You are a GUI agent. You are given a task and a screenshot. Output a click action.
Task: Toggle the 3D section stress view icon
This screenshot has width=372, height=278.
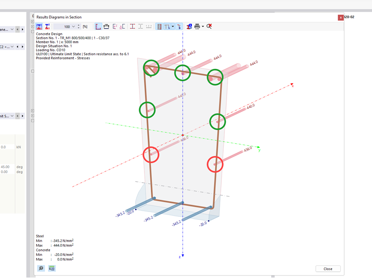pyautogui.click(x=39, y=26)
